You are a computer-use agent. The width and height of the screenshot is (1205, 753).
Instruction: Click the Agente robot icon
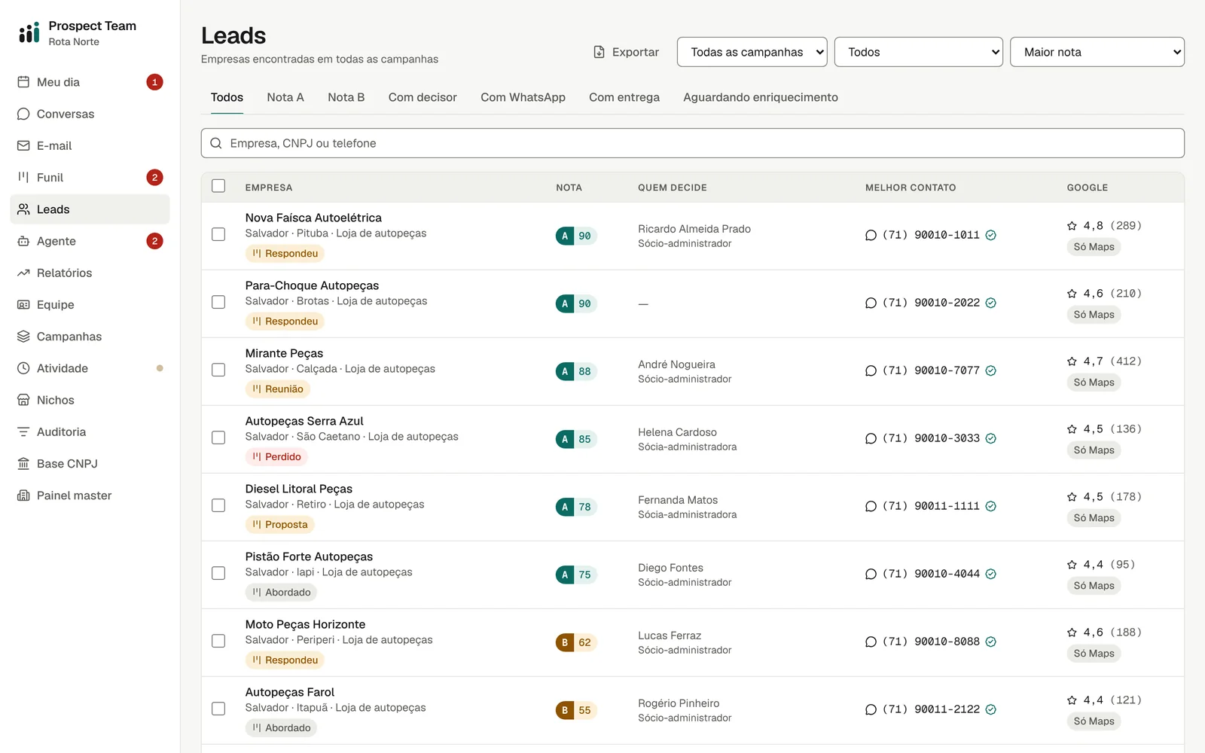pyautogui.click(x=23, y=241)
